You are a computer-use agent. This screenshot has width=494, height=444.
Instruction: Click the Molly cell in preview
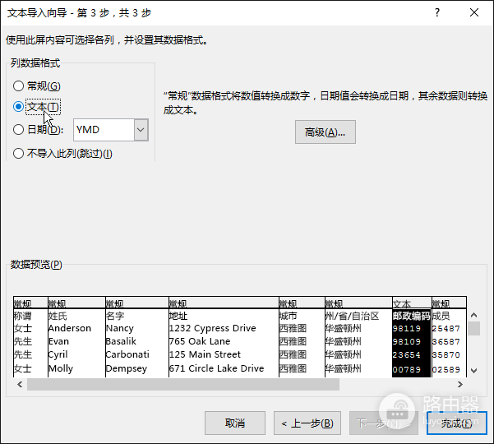click(61, 368)
